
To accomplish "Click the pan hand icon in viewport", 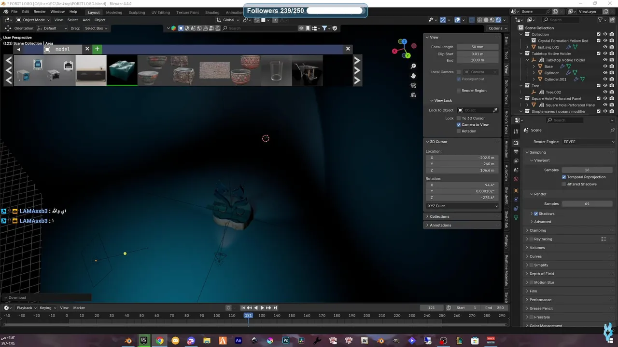I will click(413, 76).
